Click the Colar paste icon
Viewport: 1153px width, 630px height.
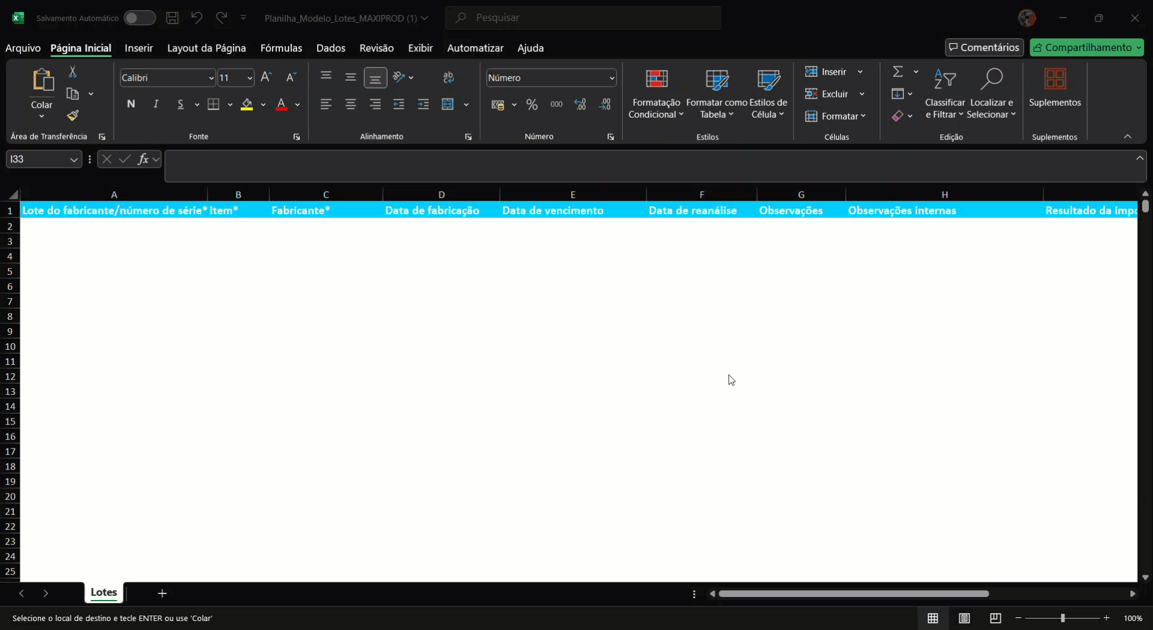click(42, 79)
